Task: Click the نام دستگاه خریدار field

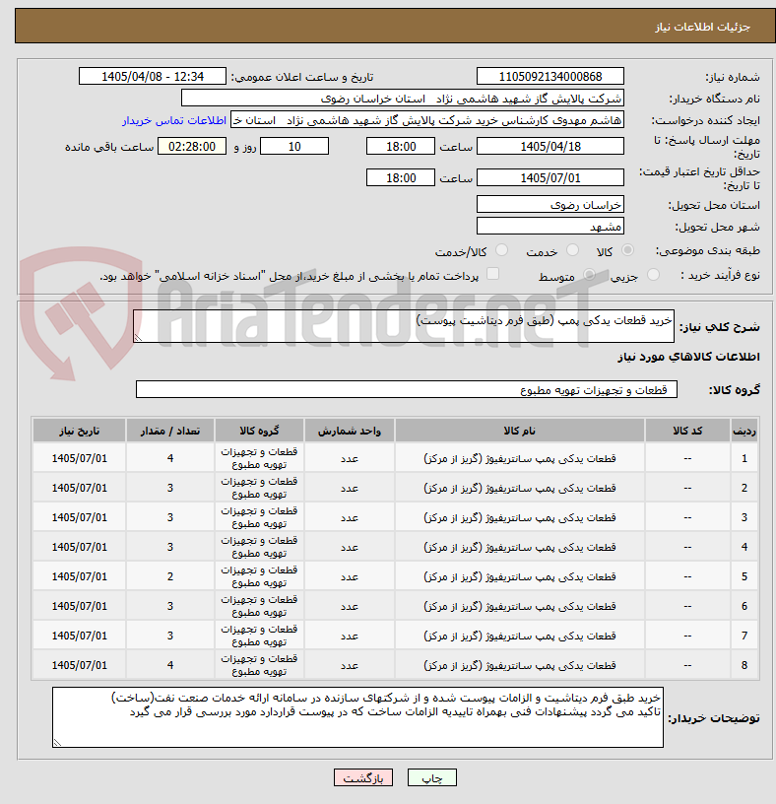Action: click(403, 99)
